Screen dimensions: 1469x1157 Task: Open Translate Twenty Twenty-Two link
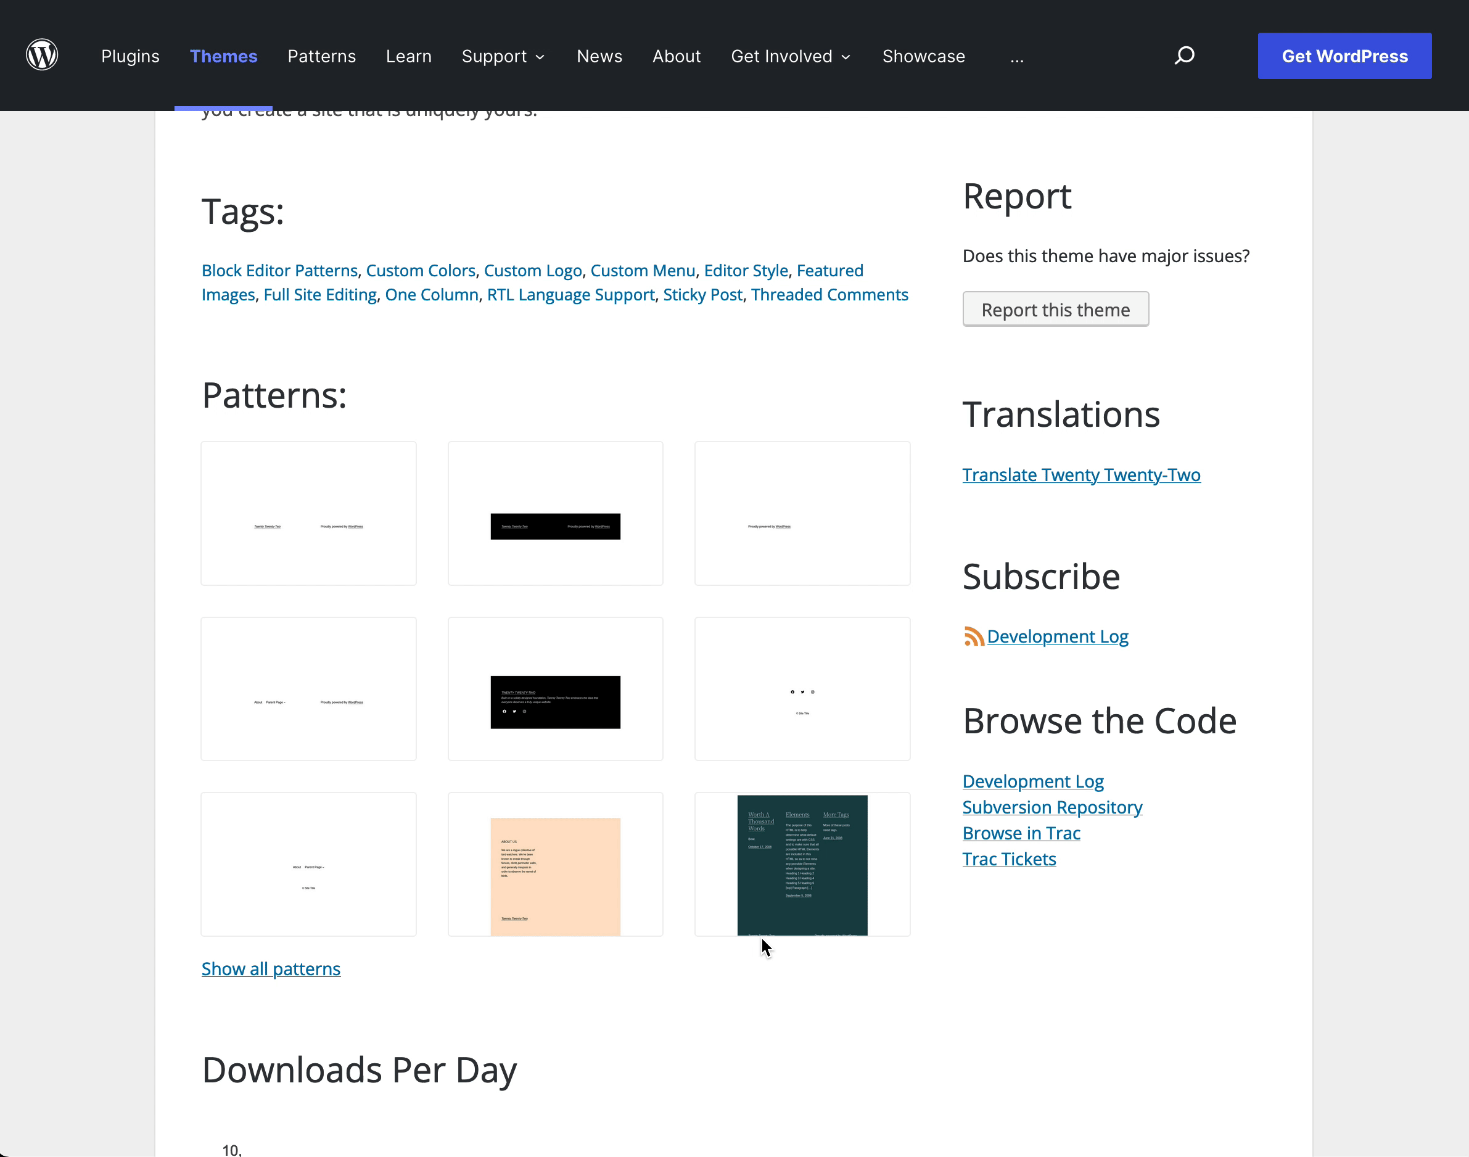click(1081, 475)
